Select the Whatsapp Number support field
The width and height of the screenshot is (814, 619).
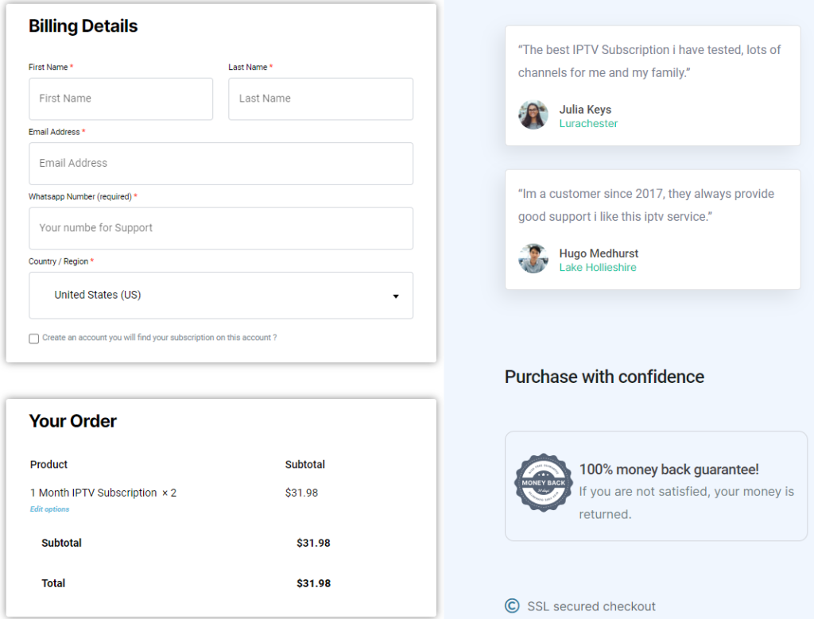click(220, 228)
